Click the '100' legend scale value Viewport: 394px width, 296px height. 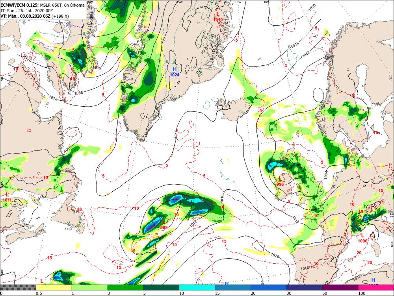pos(362,293)
